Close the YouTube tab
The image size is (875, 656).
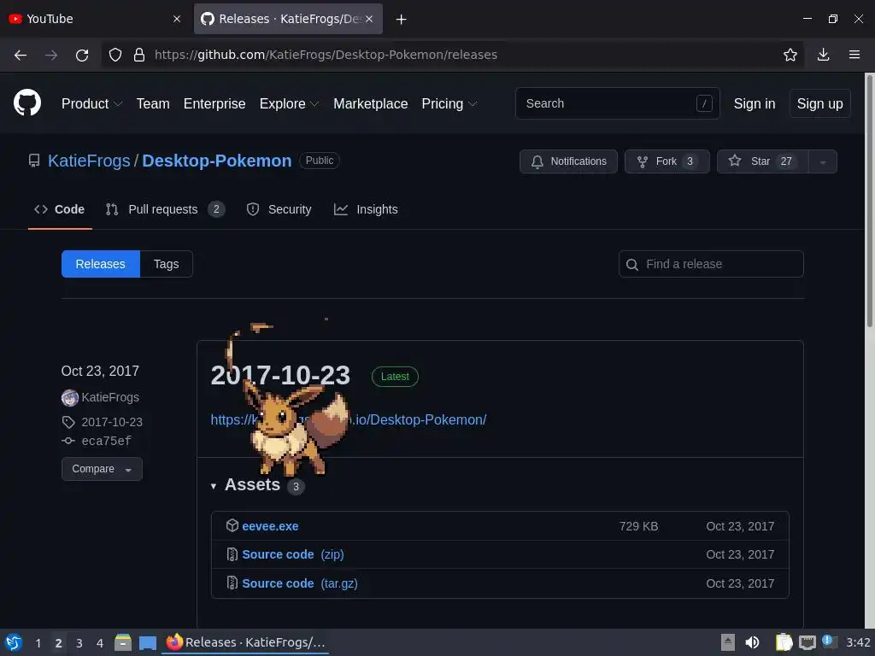pyautogui.click(x=177, y=19)
